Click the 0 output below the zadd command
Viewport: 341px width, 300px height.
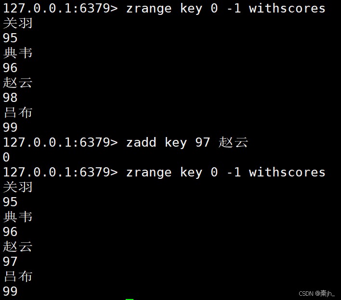click(6, 157)
